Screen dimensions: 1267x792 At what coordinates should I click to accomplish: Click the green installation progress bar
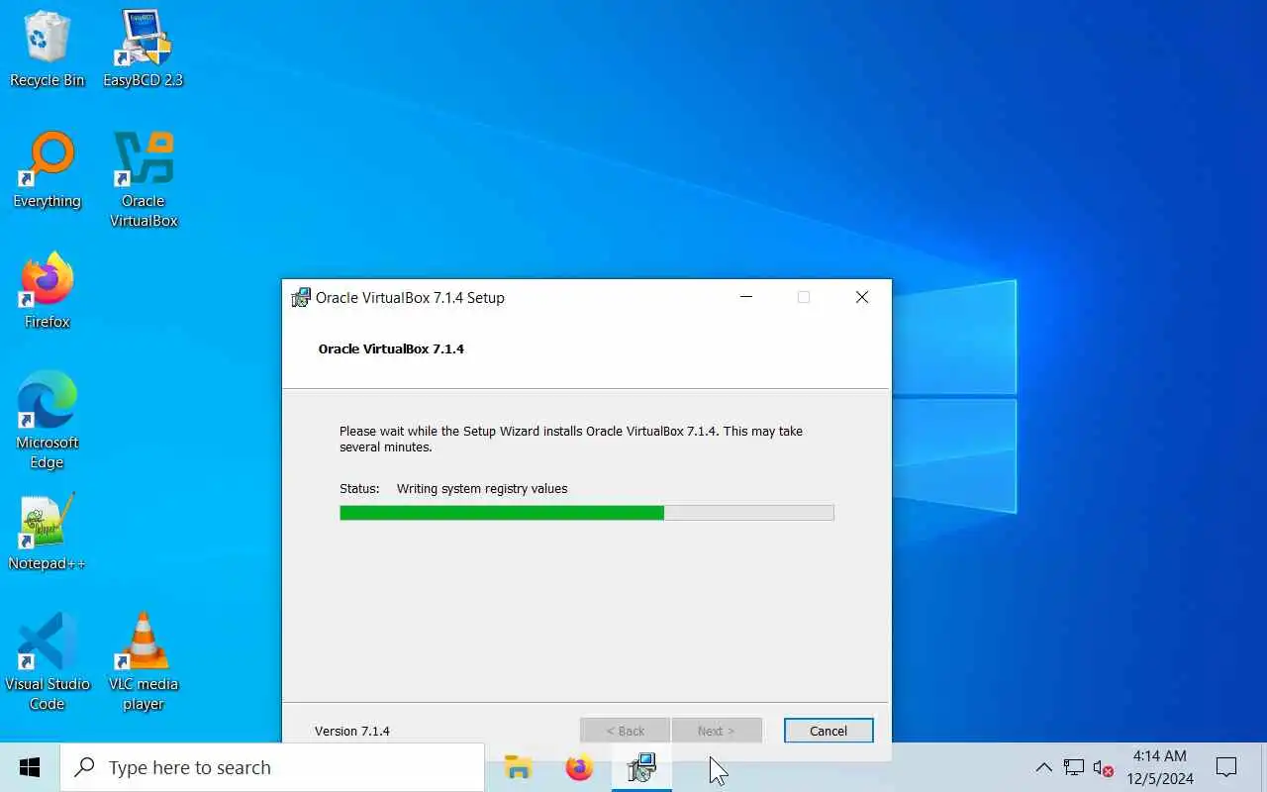click(x=586, y=513)
